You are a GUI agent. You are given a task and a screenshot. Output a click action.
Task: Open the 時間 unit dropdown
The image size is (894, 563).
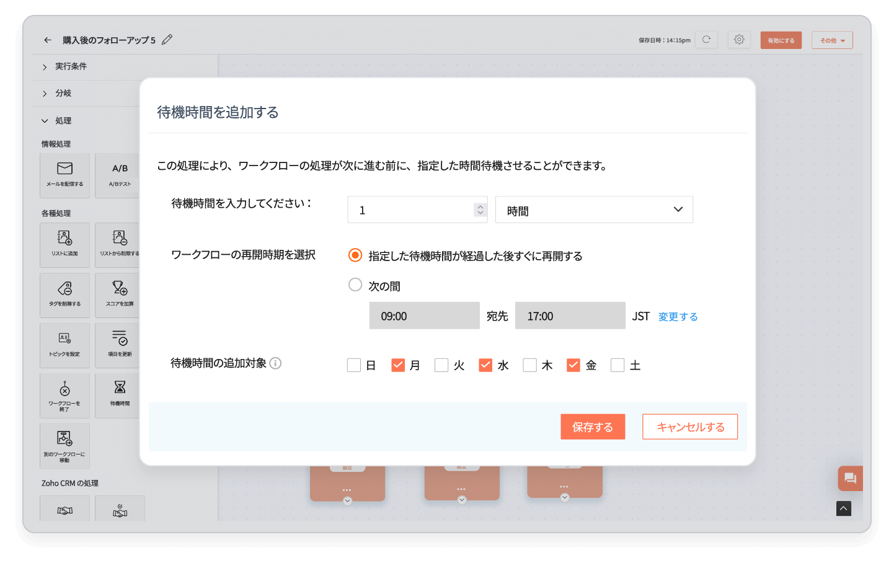pyautogui.click(x=594, y=210)
